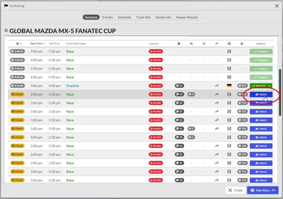Open the results list icon in the 4:00 pm row
The image size is (283, 199).
[229, 77]
